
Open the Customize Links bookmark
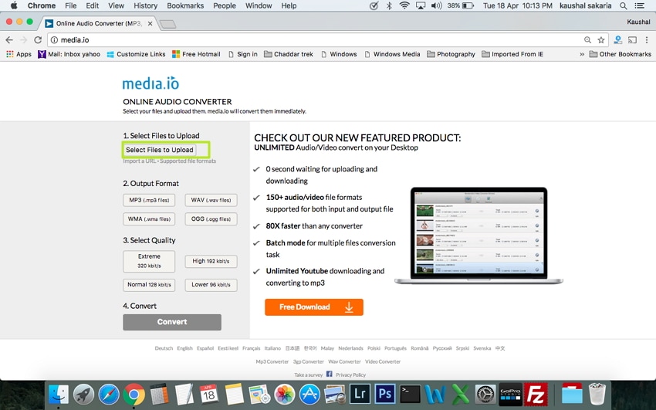136,54
